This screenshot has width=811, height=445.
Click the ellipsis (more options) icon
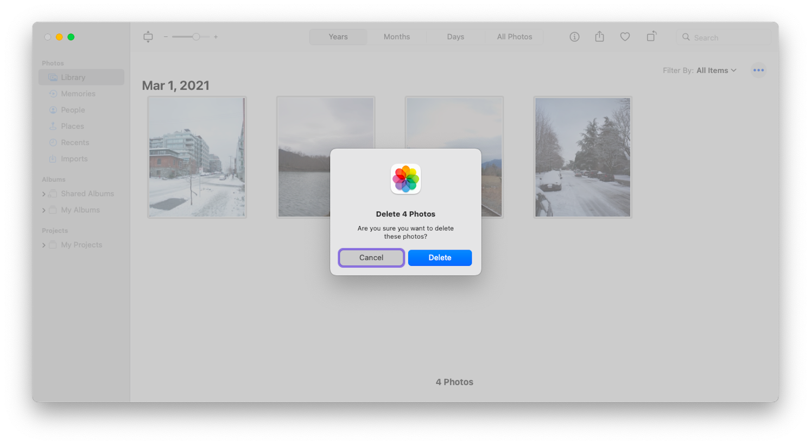click(758, 69)
